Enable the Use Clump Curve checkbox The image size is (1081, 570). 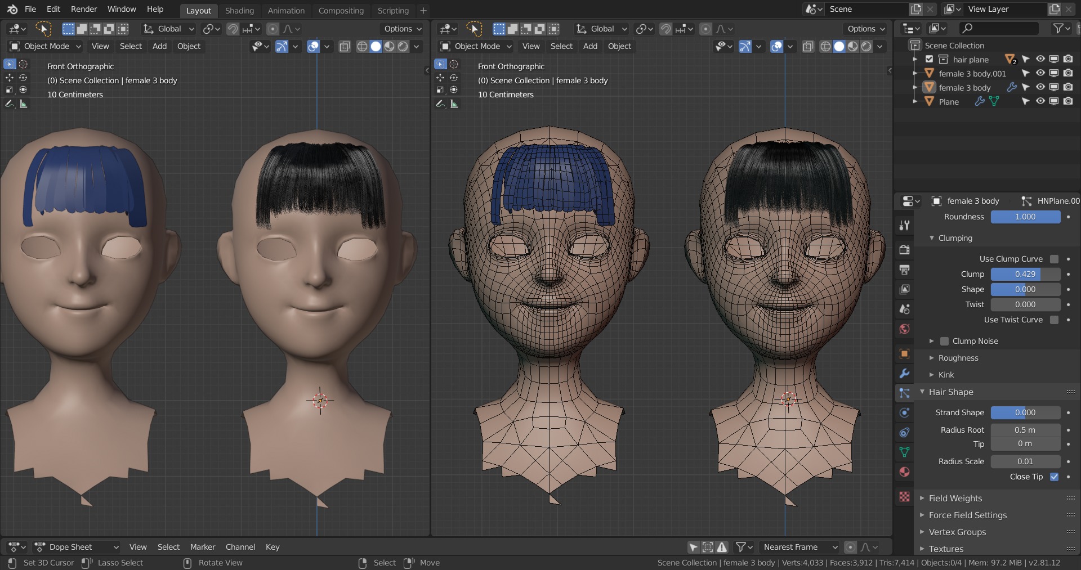pos(1054,259)
